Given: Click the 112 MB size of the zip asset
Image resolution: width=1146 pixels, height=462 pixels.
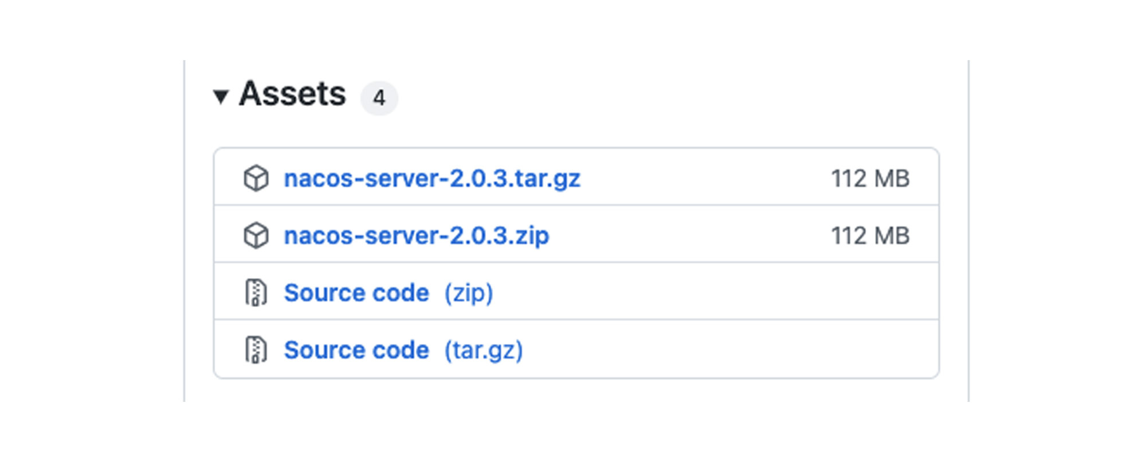Looking at the screenshot, I should (x=870, y=235).
